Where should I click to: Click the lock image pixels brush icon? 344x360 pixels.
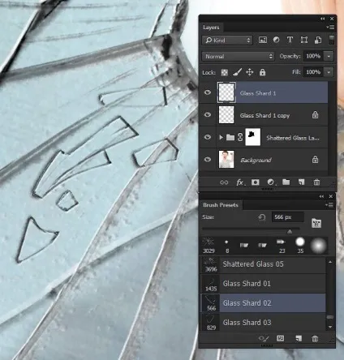[237, 72]
